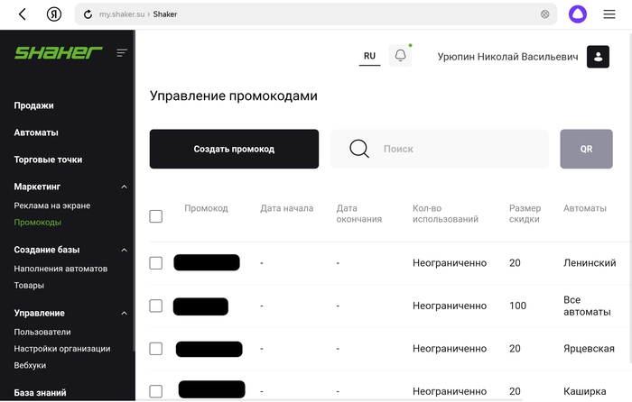Click the Каширка cell
This screenshot has height=402, width=632.
(584, 391)
